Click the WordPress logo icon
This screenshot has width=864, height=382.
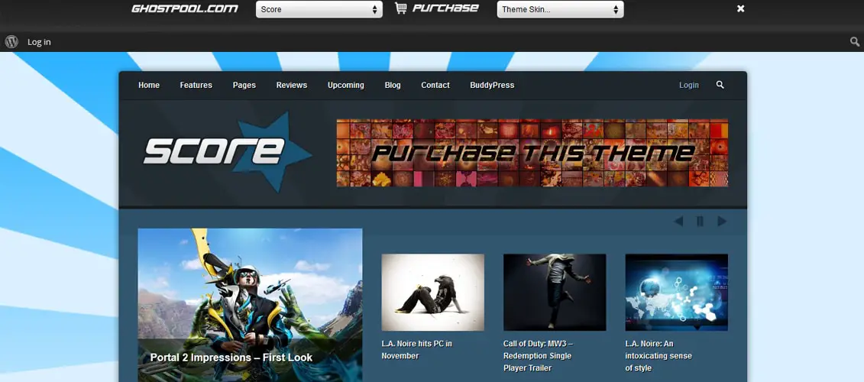11,42
